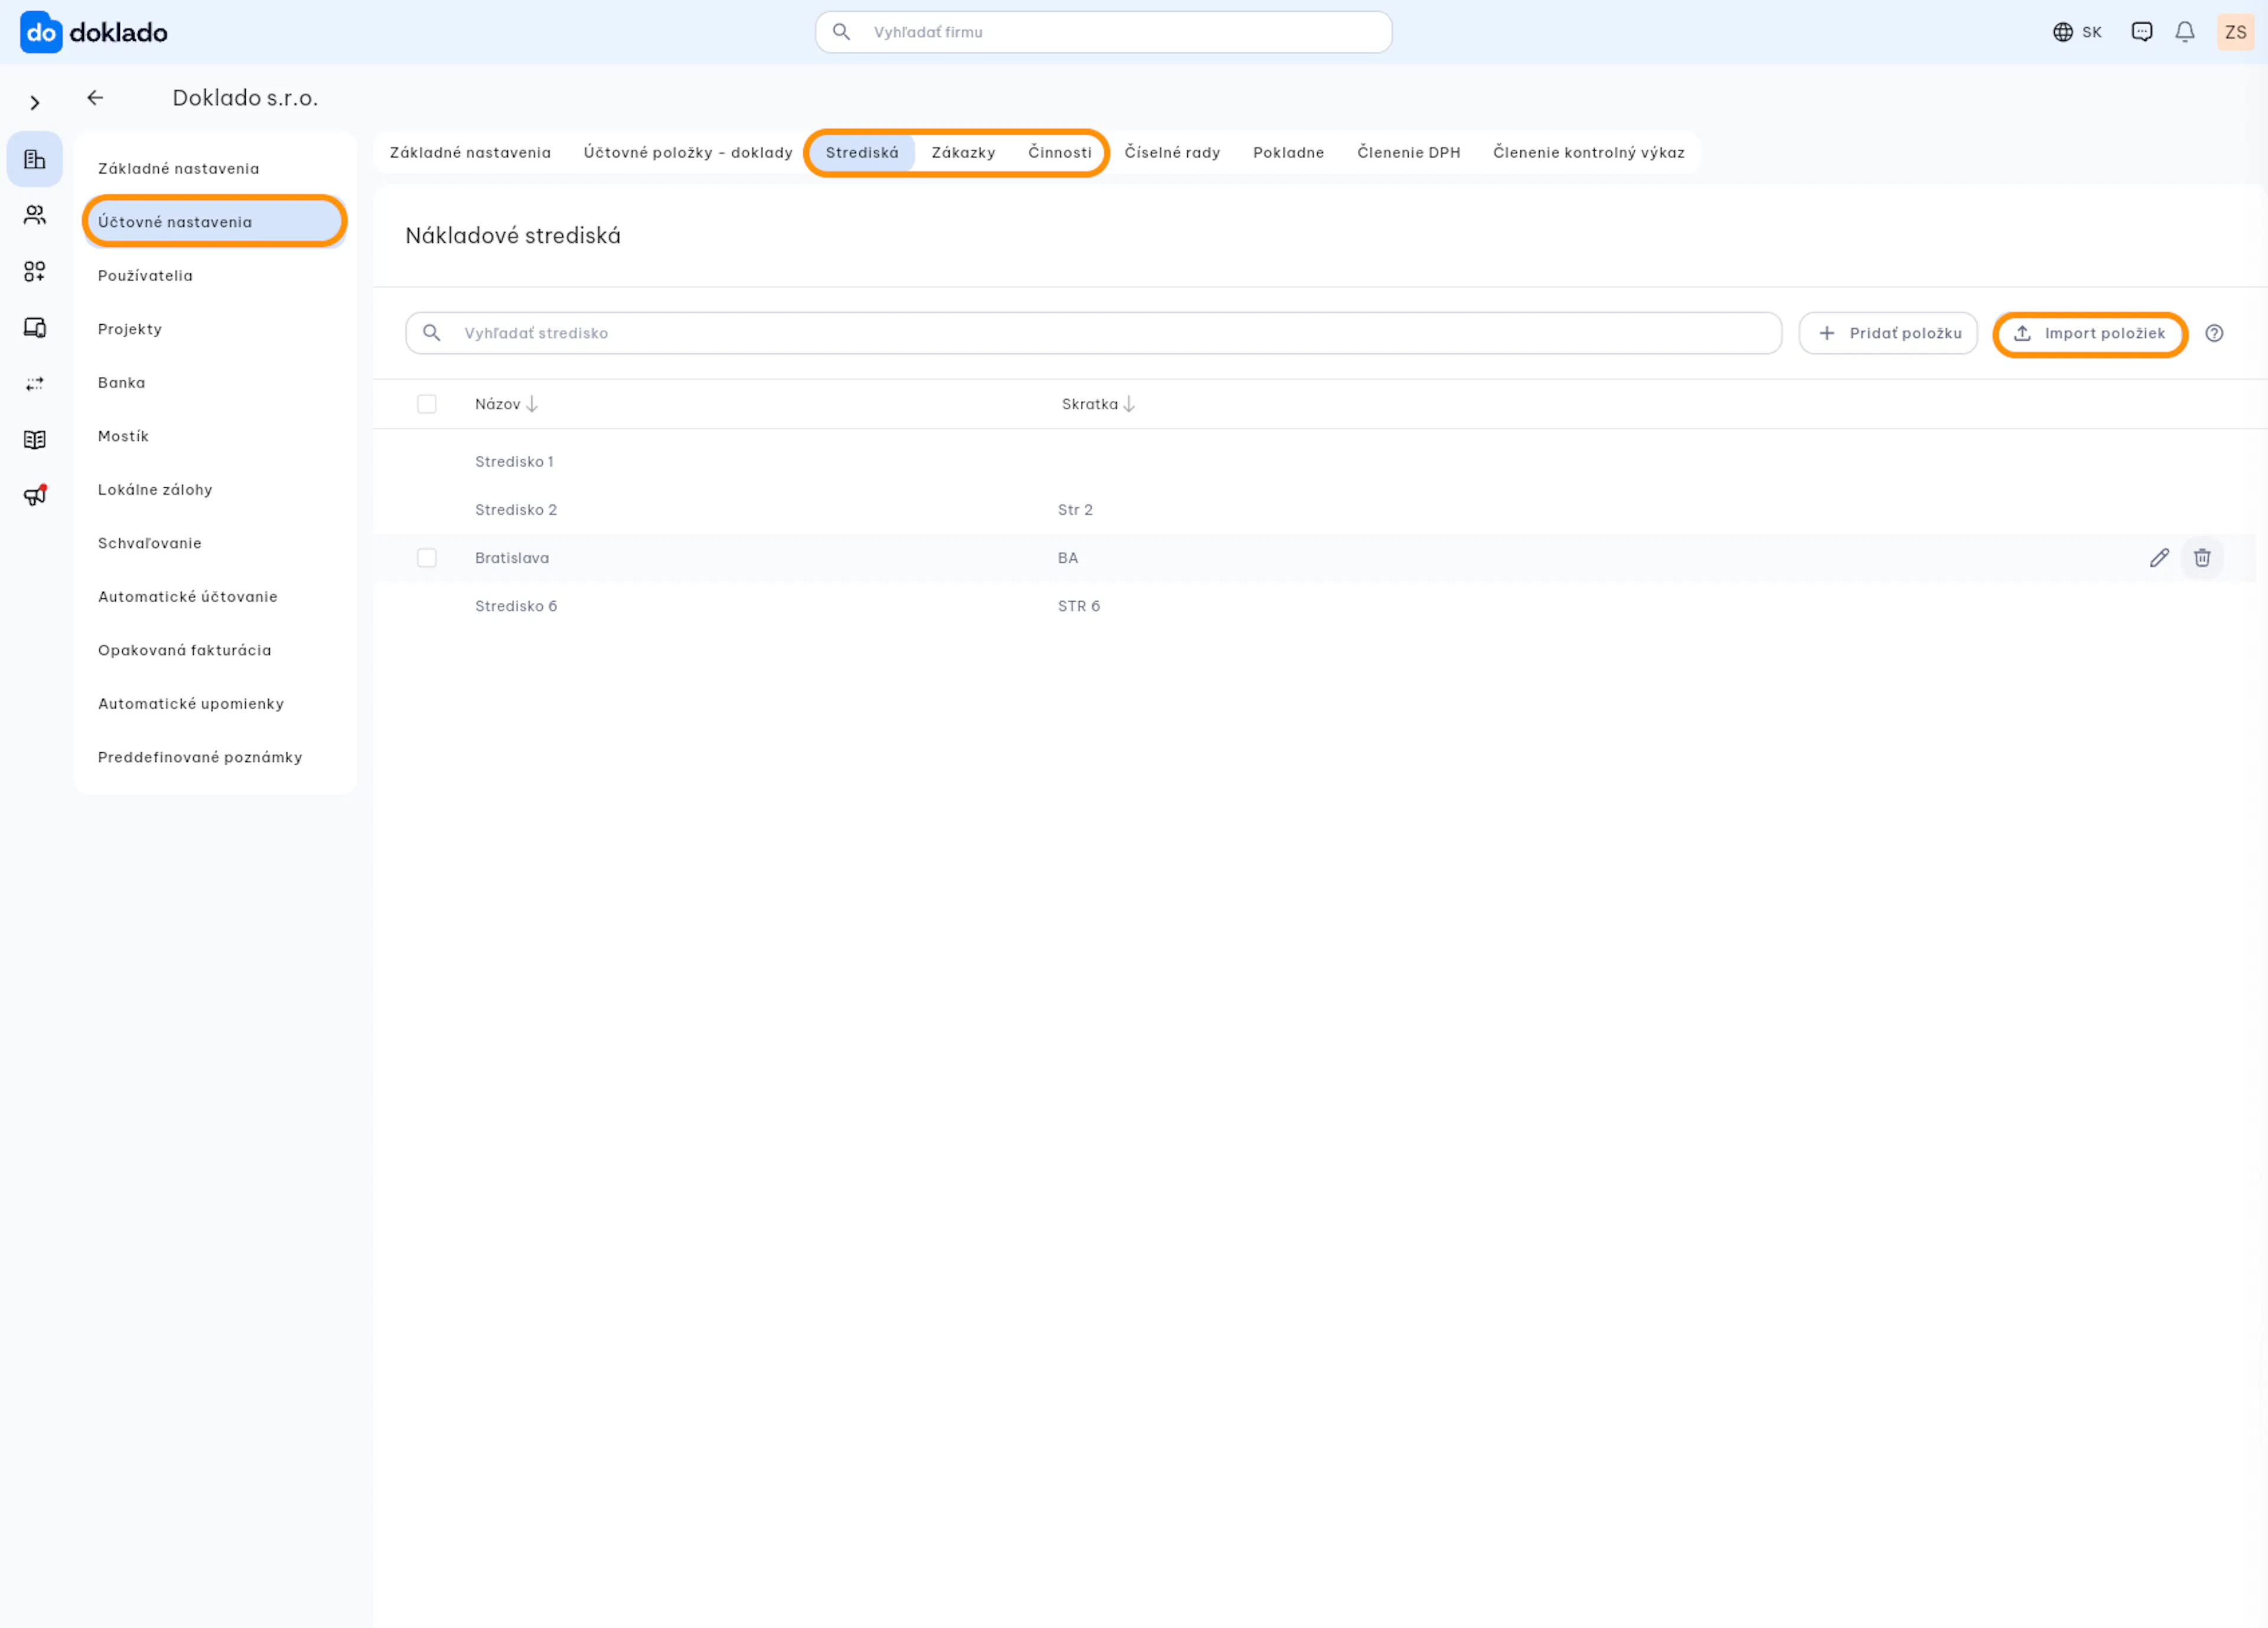Sort the table by Názov
This screenshot has width=2268, height=1628.
[506, 404]
